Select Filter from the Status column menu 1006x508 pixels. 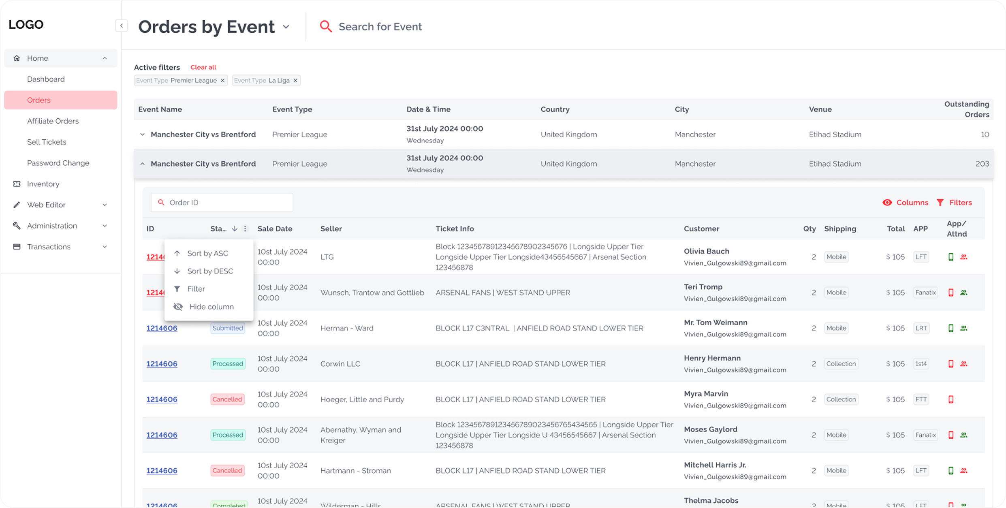tap(196, 288)
